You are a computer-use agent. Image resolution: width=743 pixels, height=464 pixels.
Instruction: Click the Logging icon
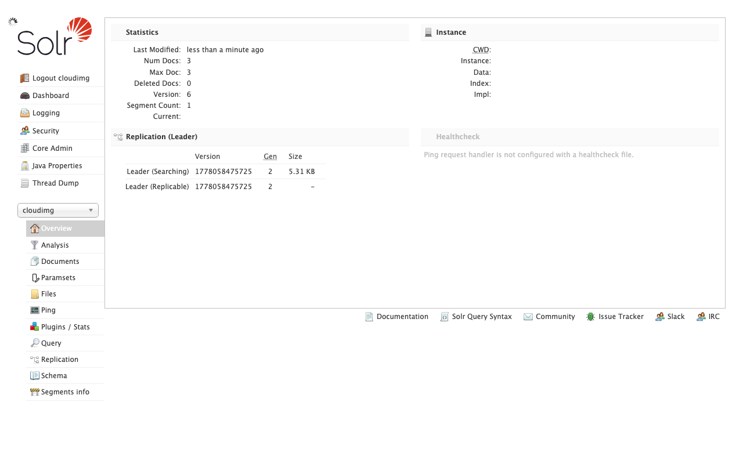(x=24, y=113)
